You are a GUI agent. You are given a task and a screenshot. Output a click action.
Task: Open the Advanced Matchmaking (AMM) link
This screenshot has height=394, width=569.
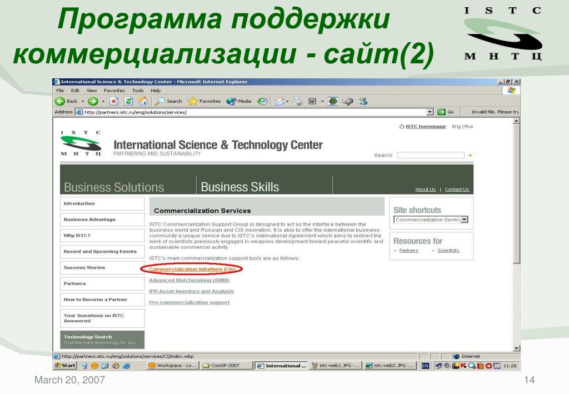coord(189,280)
